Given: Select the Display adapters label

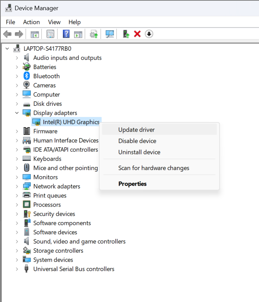Looking at the screenshot, I should [55, 113].
